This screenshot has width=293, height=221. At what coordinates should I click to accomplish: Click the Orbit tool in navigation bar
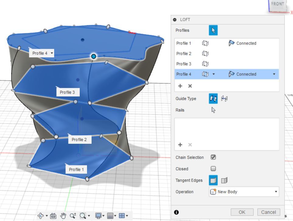(41, 216)
